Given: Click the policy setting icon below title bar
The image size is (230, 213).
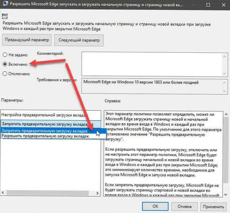Looking at the screenshot, I should coord(5,16).
